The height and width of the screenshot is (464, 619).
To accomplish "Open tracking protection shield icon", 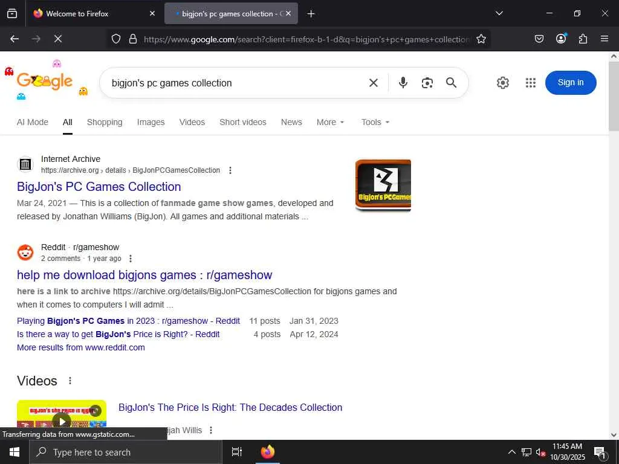I will [115, 39].
